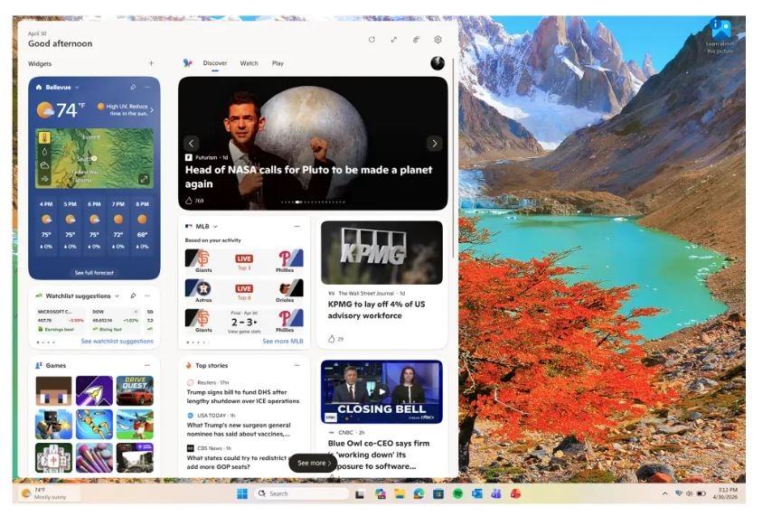The height and width of the screenshot is (516, 772).
Task: Open the account profile avatar
Action: point(438,63)
